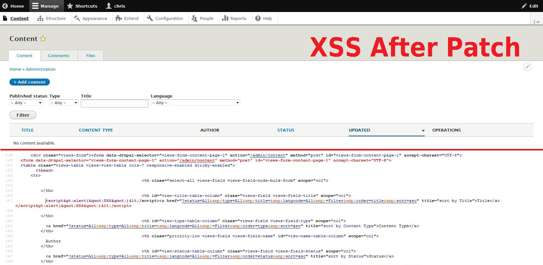Open the People menu
543x265 pixels.
202,18
